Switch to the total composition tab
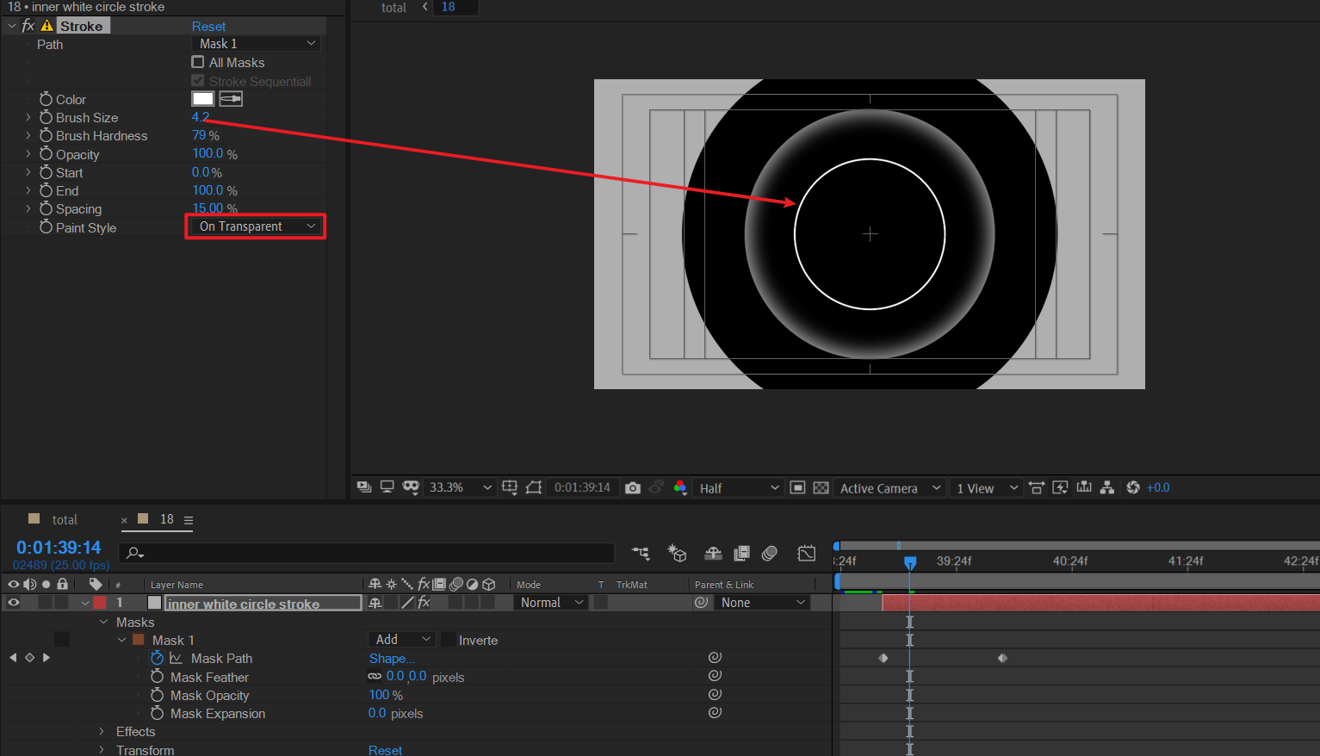This screenshot has height=756, width=1320. point(65,519)
